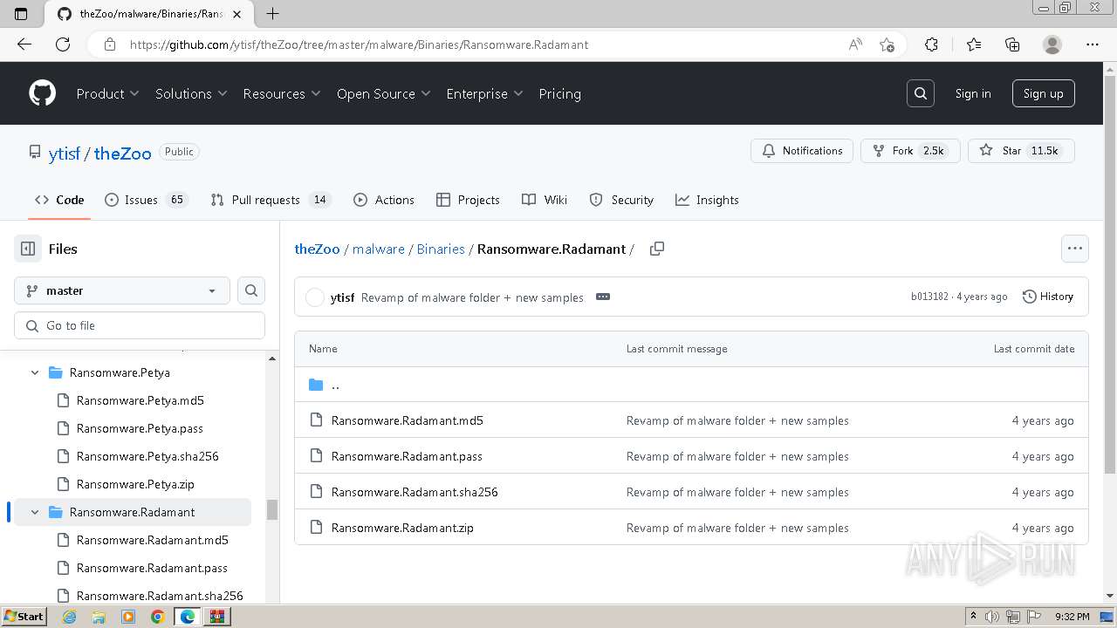Collapse the Ransomware.Radamant folder
This screenshot has height=628, width=1117.
(x=35, y=512)
